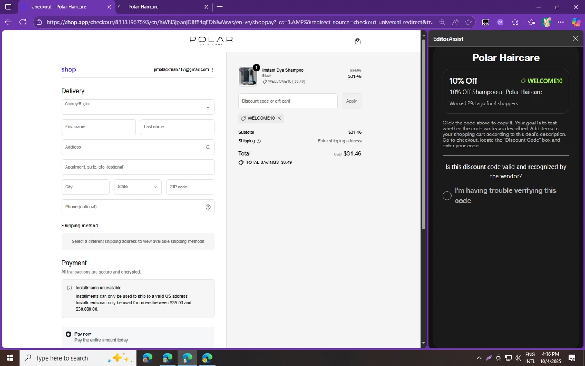The width and height of the screenshot is (585, 366).
Task: Switch to the Checkout - Polar Haircare tab
Action: click(66, 7)
